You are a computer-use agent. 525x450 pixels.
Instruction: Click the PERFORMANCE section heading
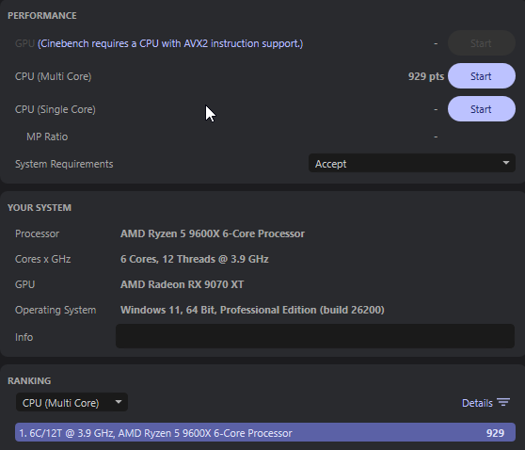pyautogui.click(x=42, y=16)
